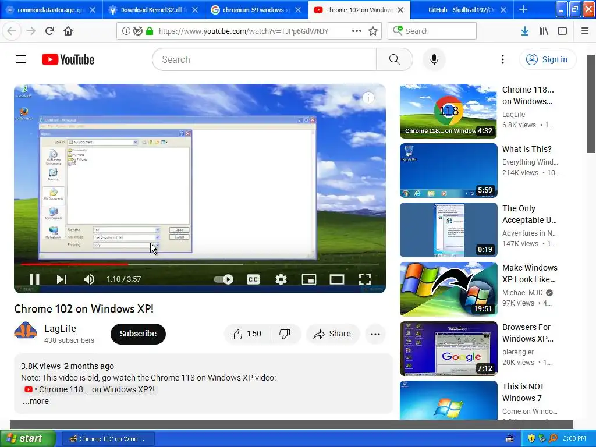
Task: Focus the Firefox search bar field
Action: pos(432,31)
